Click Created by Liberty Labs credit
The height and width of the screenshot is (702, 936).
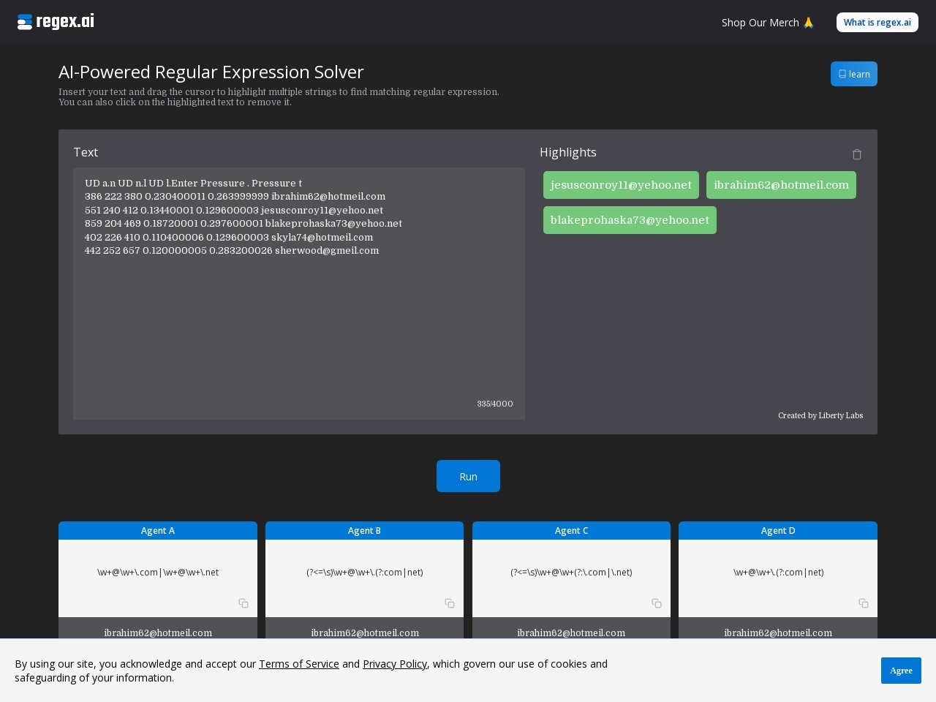coord(820,415)
